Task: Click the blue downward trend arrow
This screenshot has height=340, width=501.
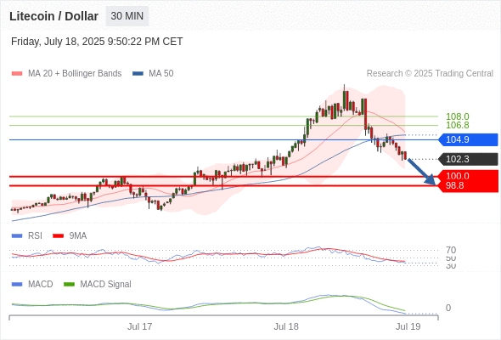Action: [x=422, y=172]
